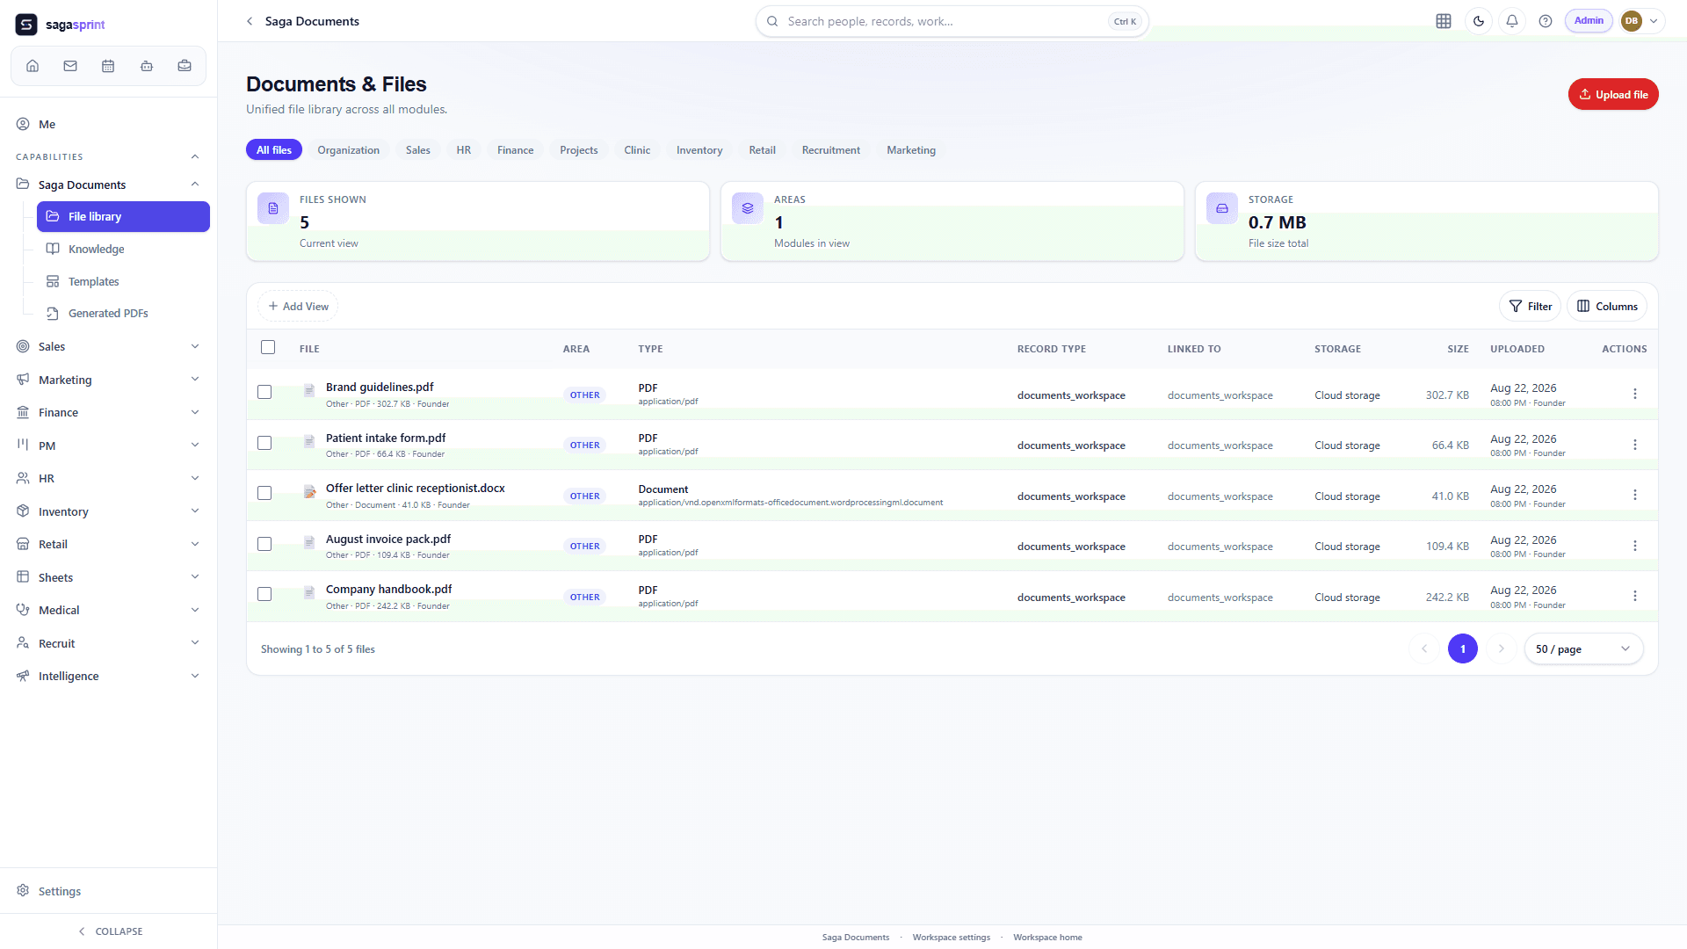Click the file icon of Offer letter docx
Image resolution: width=1687 pixels, height=949 pixels.
coord(309,492)
